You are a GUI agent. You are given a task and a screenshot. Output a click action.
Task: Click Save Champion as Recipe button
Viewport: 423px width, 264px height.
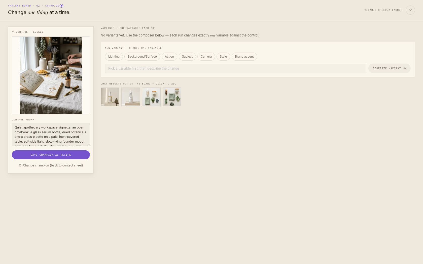pos(51,155)
